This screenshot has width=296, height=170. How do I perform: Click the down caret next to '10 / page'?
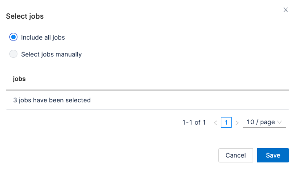279,122
